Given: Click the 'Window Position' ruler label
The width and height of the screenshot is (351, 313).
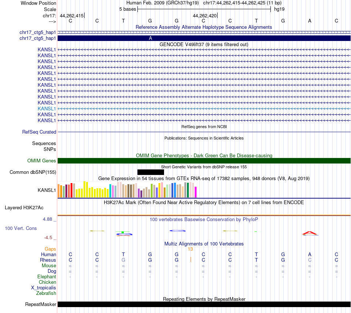Looking at the screenshot, I should (38, 3).
